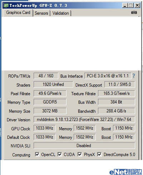The image size is (143, 175).
Task: Click the GPU Clock row Boost 1150 MHz field
Action: point(124,128)
